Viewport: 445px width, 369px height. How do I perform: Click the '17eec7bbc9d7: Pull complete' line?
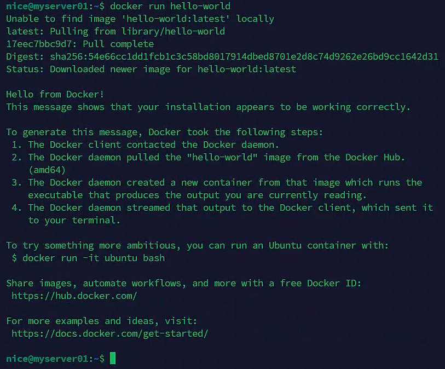(x=80, y=44)
